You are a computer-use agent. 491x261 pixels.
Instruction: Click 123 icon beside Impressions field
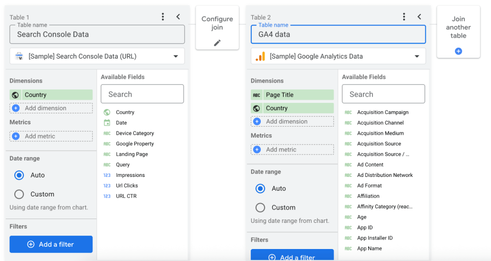point(107,175)
